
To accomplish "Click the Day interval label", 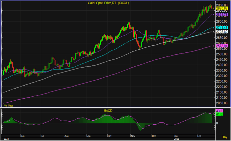I will pyautogui.click(x=224, y=137).
